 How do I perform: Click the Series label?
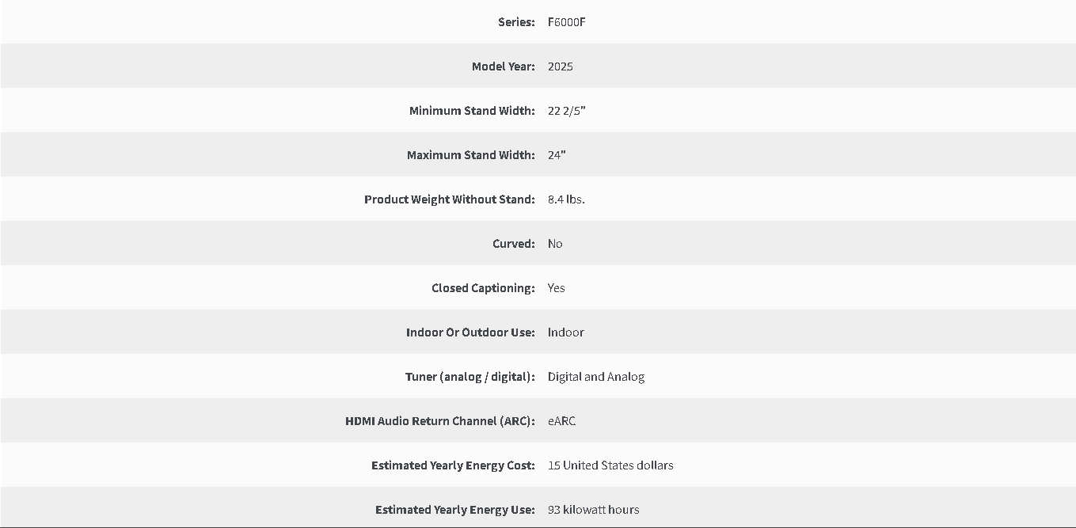(516, 22)
